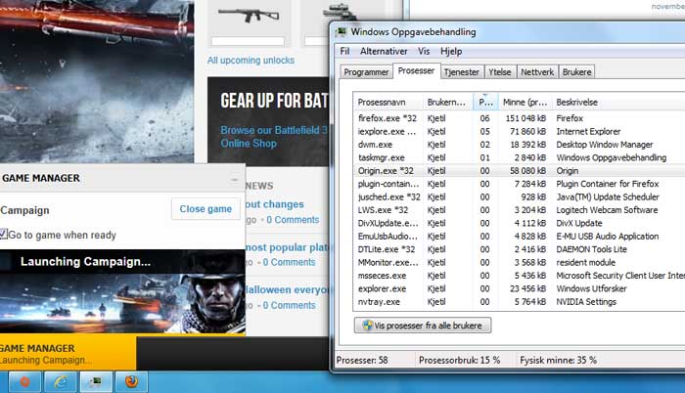Open Task Manager taskbar button
This screenshot has height=393, width=685.
[97, 381]
